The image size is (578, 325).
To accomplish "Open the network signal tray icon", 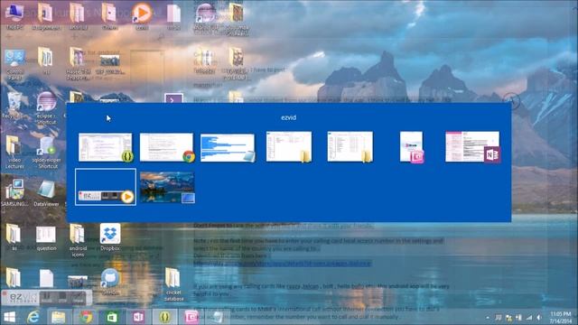I will [529, 317].
